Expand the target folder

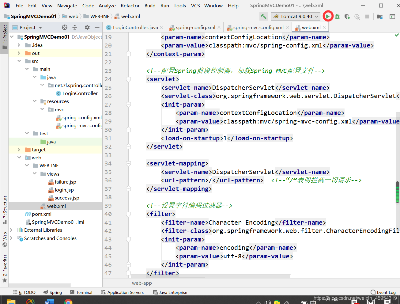(19, 150)
